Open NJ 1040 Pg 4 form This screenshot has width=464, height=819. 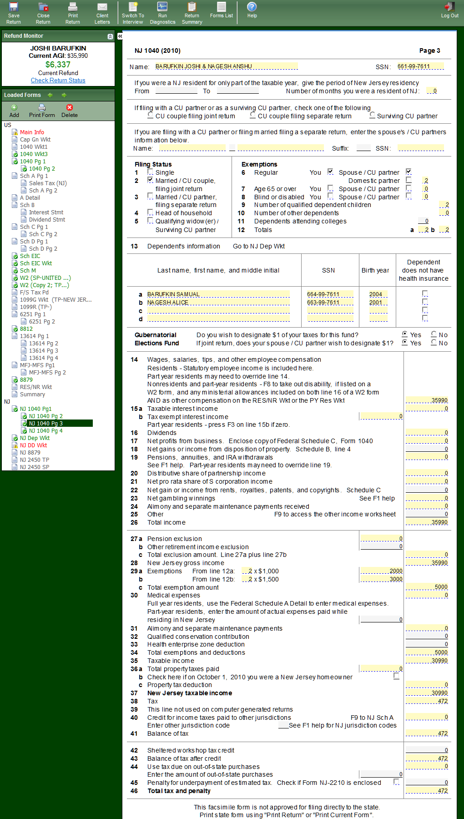point(45,431)
